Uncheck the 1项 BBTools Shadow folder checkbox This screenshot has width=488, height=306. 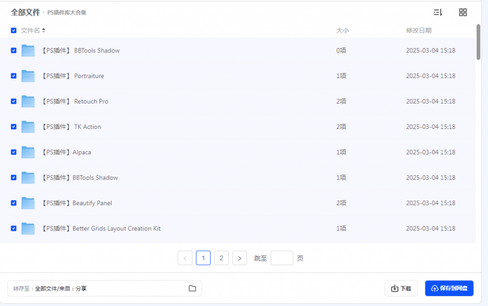(14, 178)
